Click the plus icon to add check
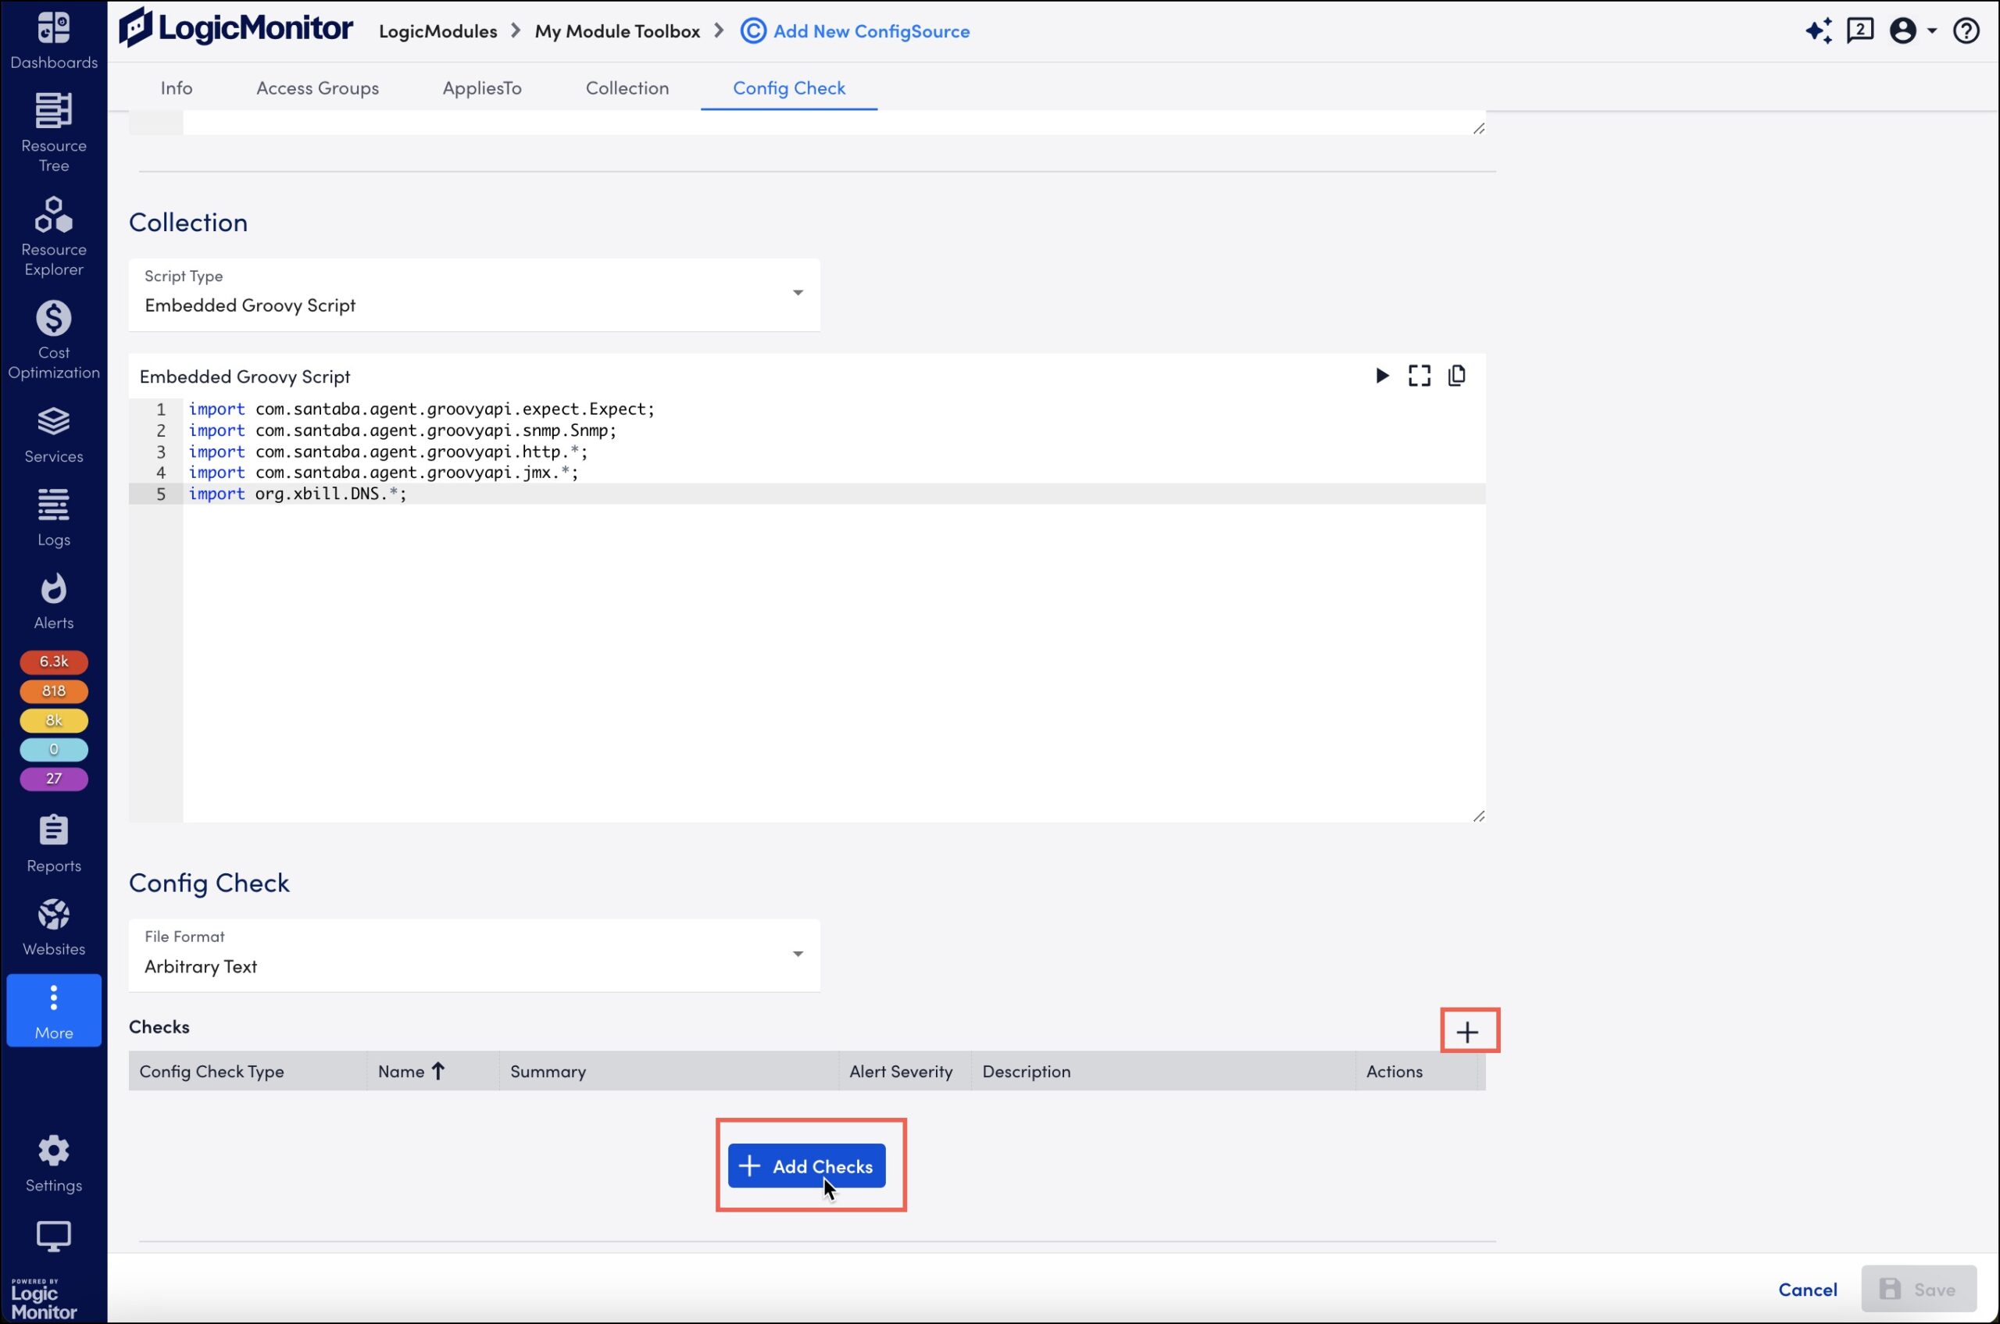The height and width of the screenshot is (1324, 2000). pos(1466,1031)
